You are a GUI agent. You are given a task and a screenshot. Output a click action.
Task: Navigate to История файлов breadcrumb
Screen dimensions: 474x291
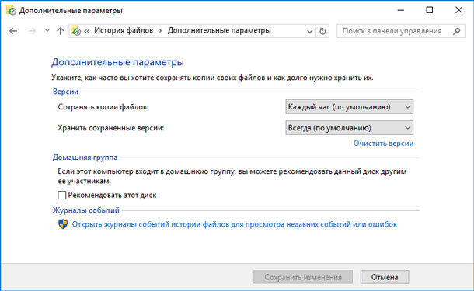[124, 30]
